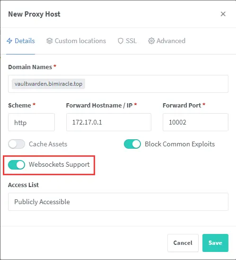Save the new proxy host
Image resolution: width=236 pixels, height=260 pixels.
click(215, 243)
